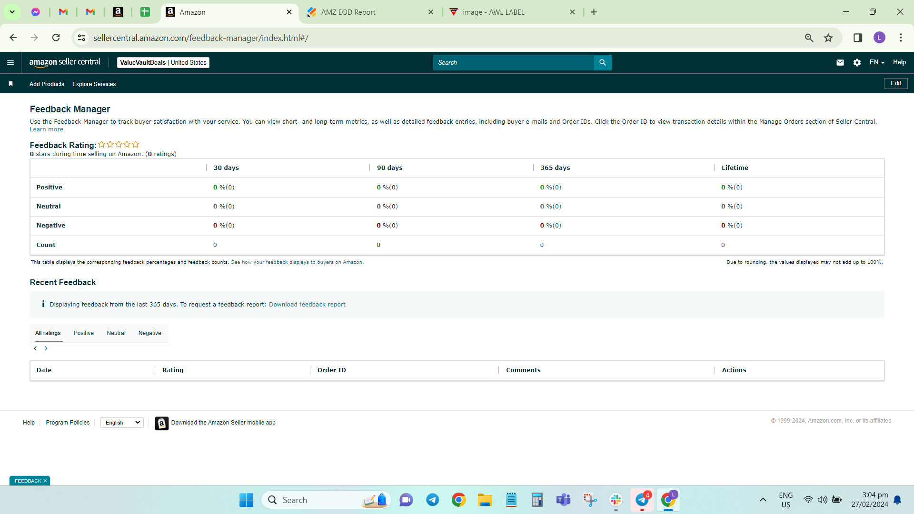Click the bookmark flag icon in navigation bar
This screenshot has height=514, width=914.
click(x=10, y=84)
